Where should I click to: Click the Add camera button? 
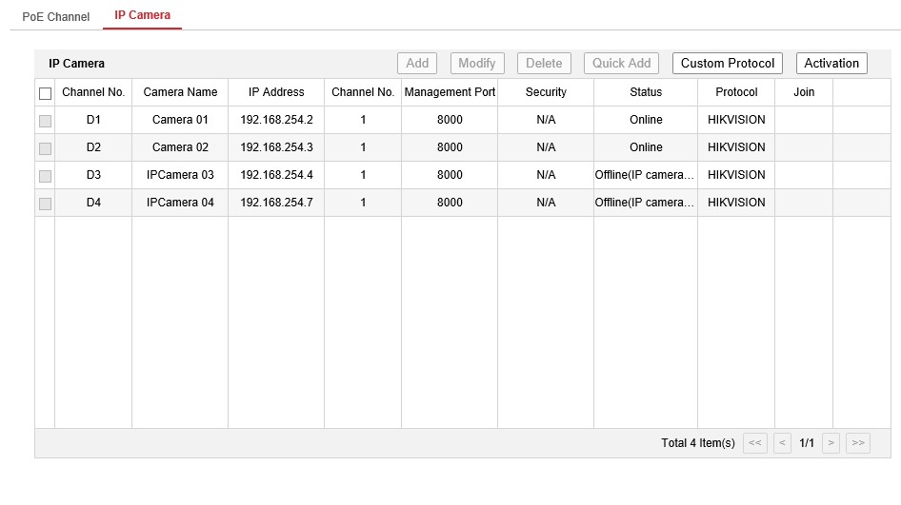click(x=417, y=64)
